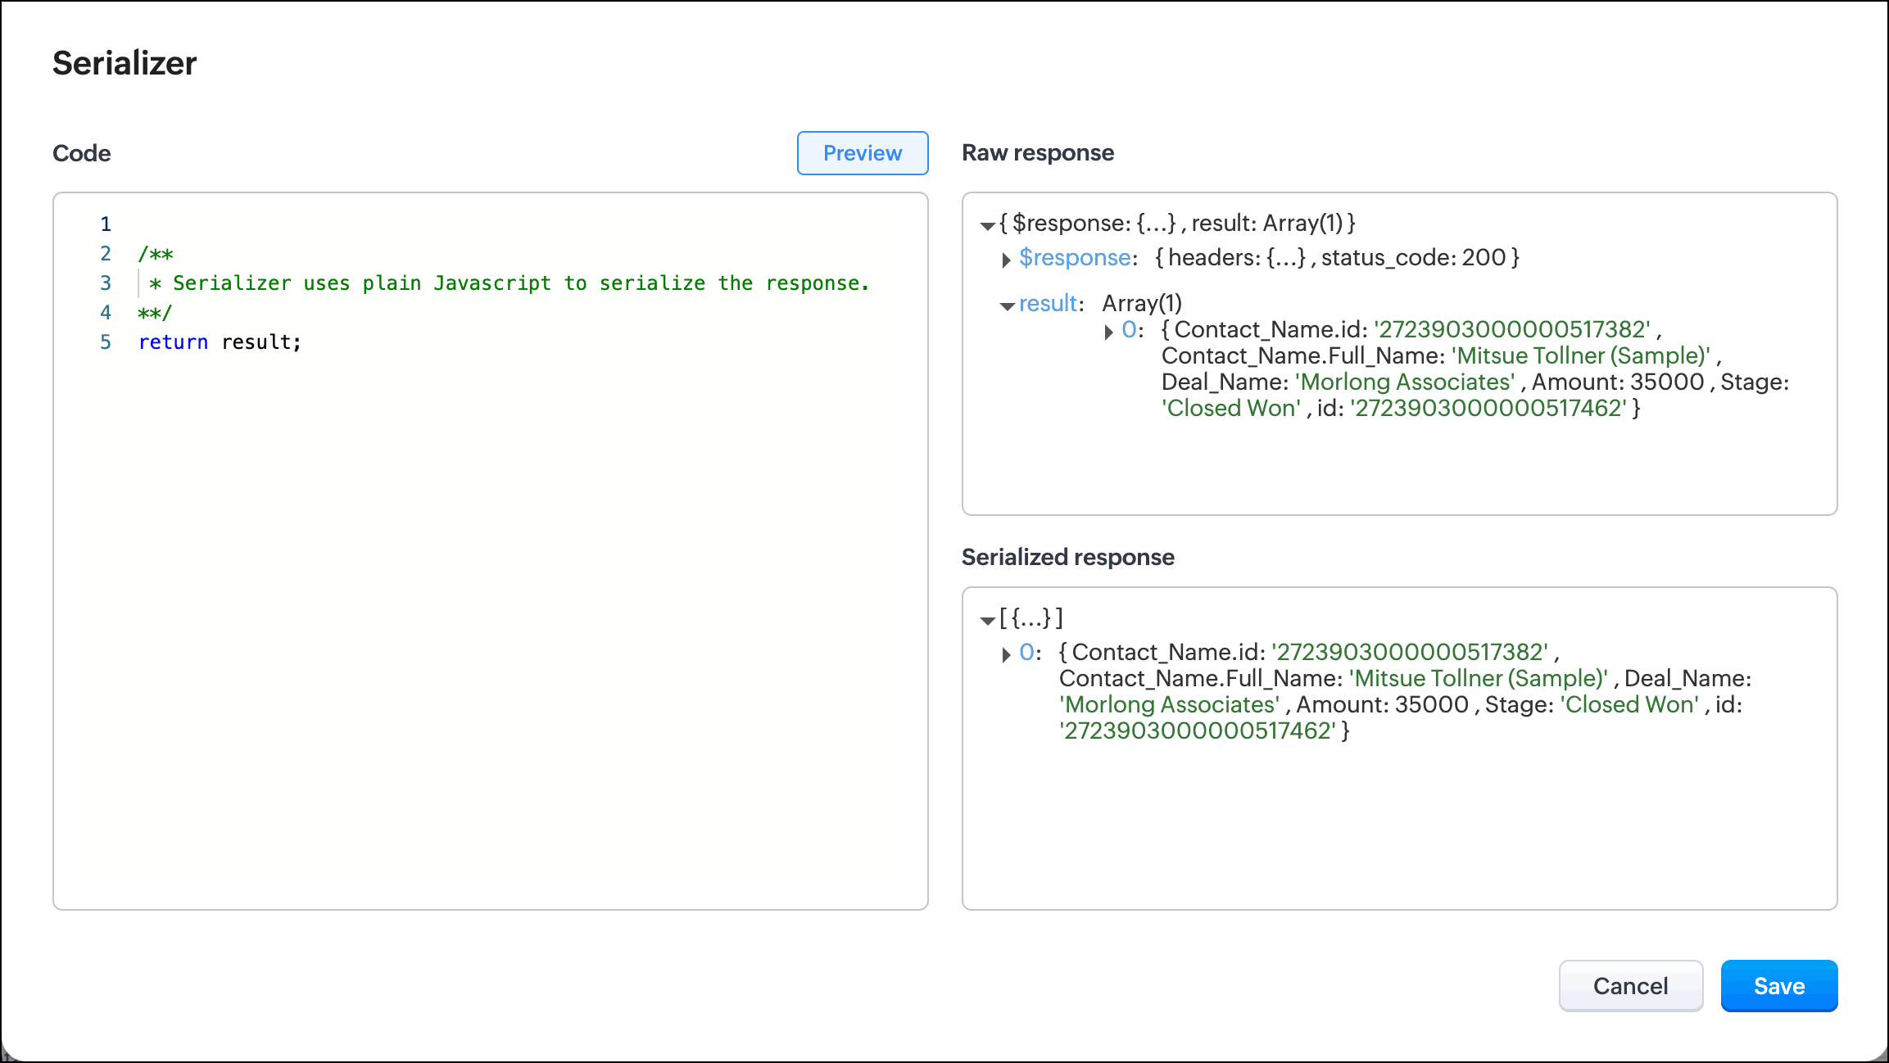Screen dimensions: 1889x1063
Task: Click the $response key label
Action: (1075, 258)
